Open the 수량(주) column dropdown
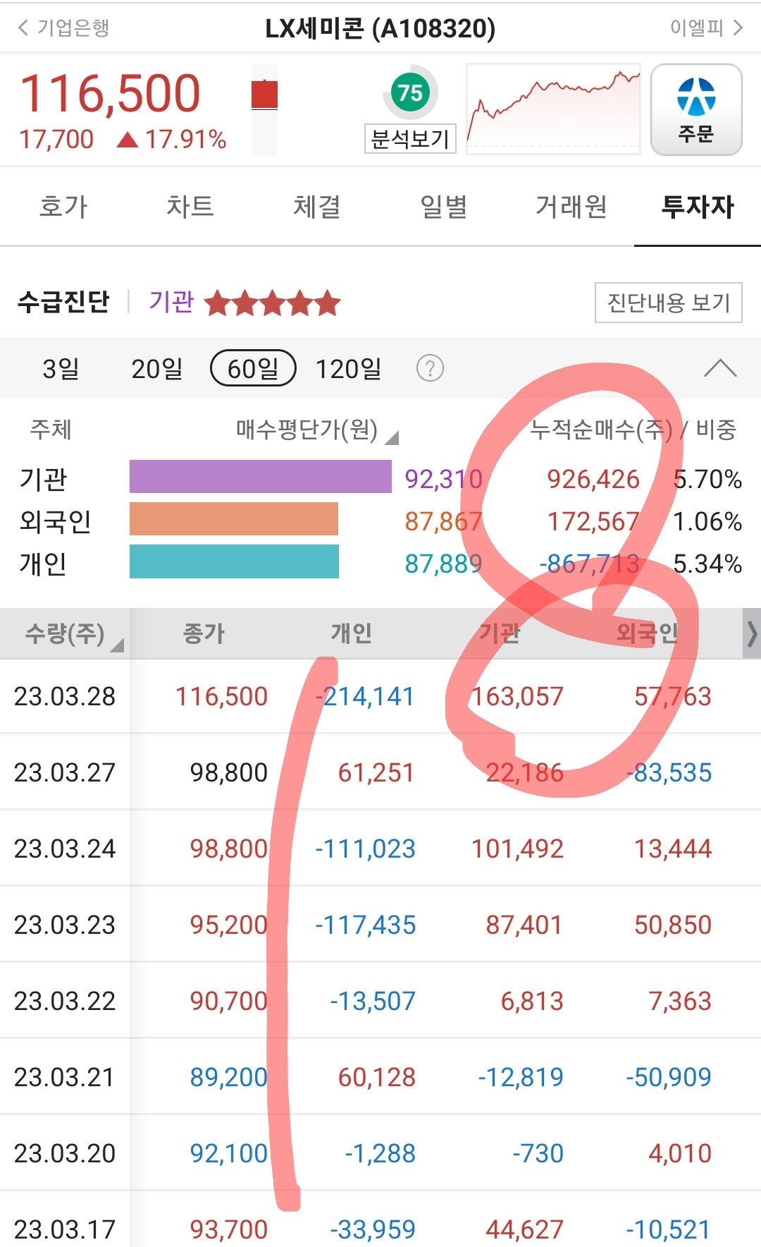The image size is (761, 1247). [73, 633]
